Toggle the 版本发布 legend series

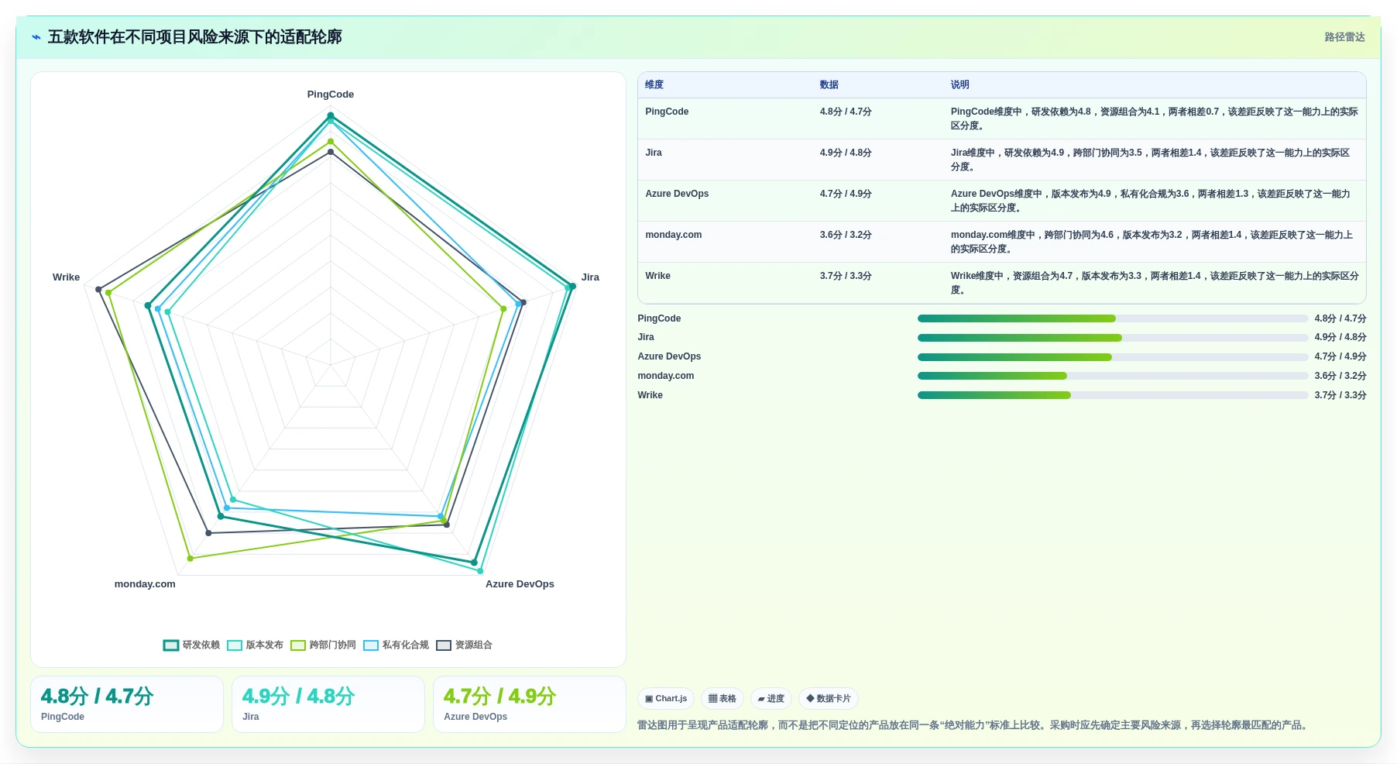click(255, 645)
